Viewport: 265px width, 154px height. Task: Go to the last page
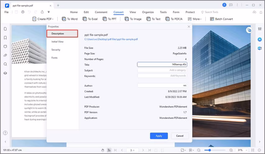(149, 150)
